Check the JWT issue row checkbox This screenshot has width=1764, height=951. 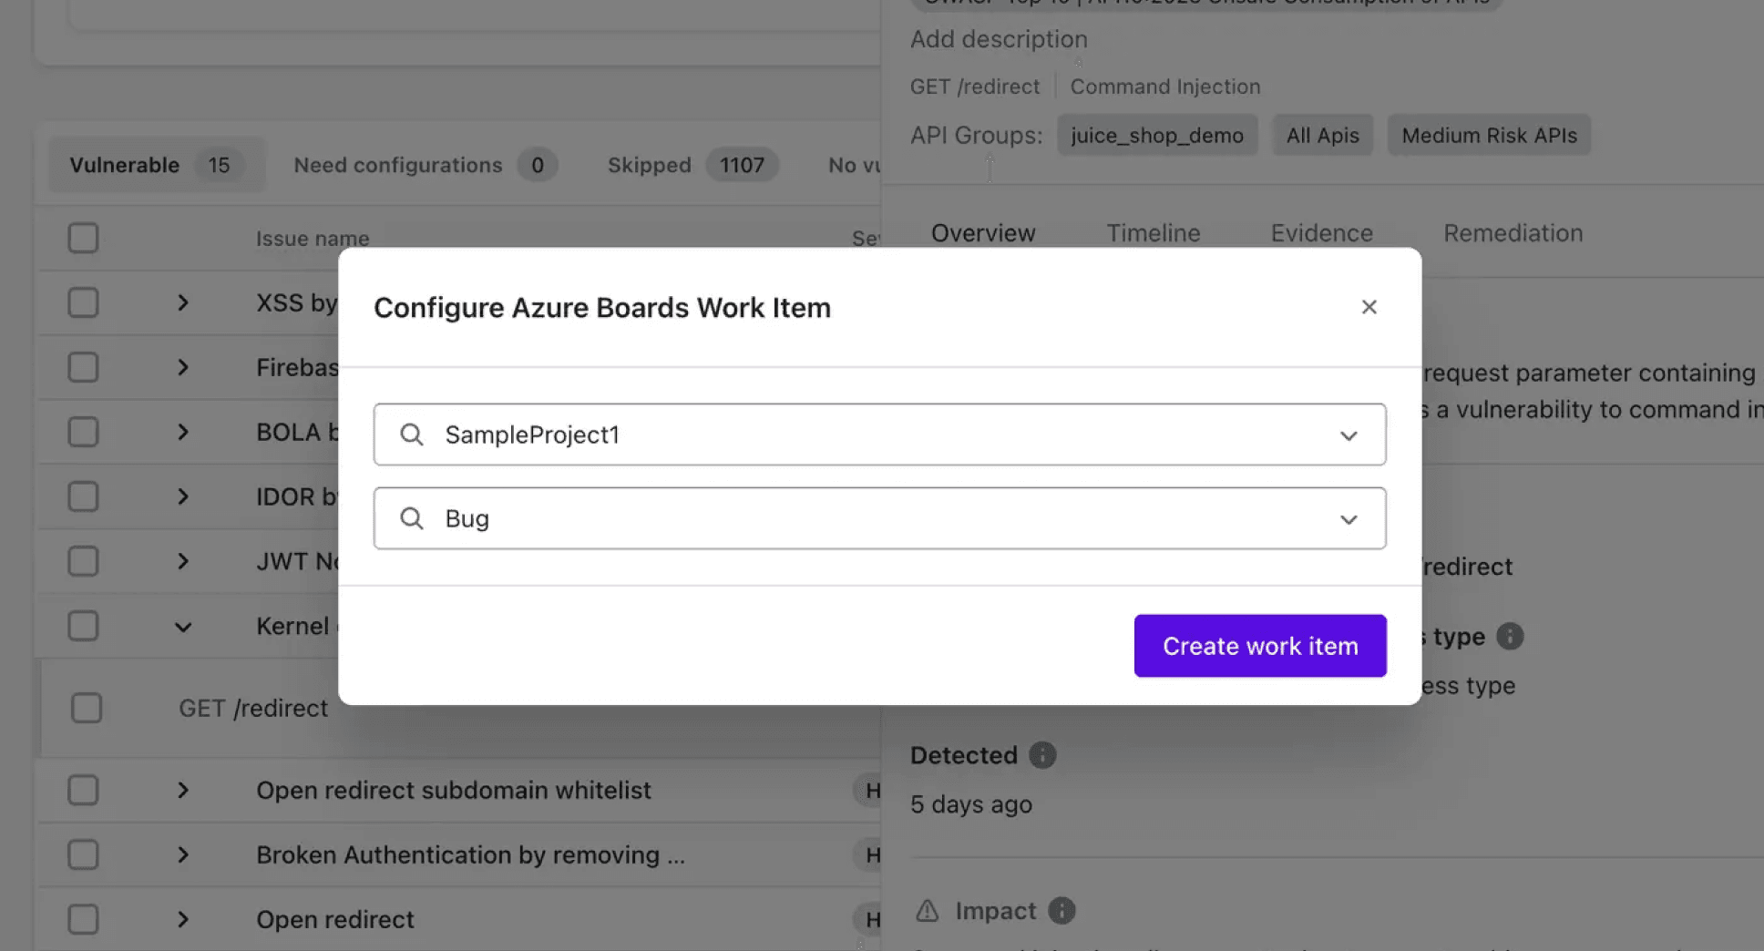[x=83, y=561]
